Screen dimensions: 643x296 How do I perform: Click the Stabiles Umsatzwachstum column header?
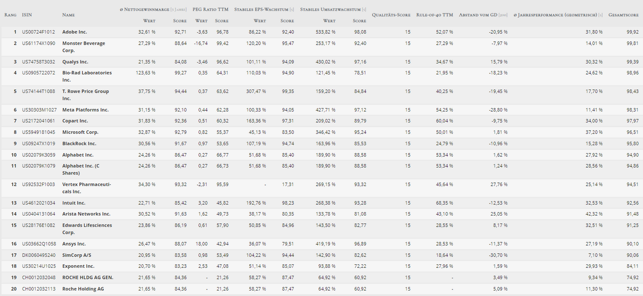point(333,10)
